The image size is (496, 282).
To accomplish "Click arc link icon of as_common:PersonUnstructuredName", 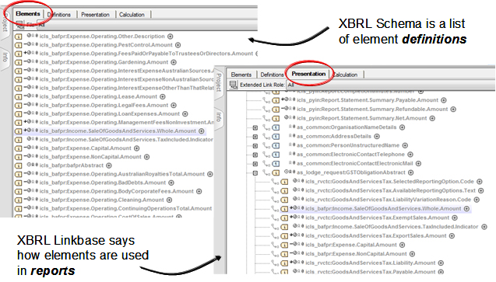I will point(266,146).
